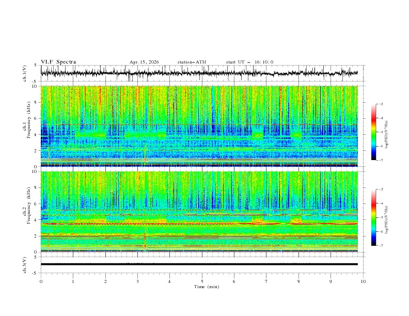Click the date 'Apr. 15, 2026'
This screenshot has height=316, width=409.
coord(144,62)
